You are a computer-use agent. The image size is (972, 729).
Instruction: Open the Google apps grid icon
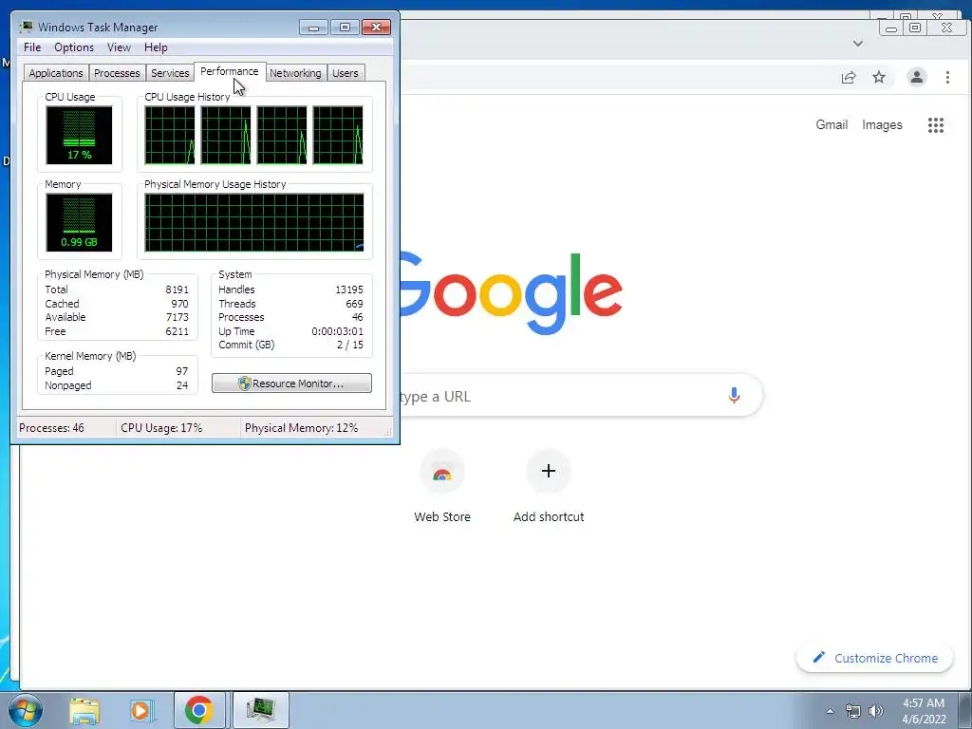[x=935, y=125]
